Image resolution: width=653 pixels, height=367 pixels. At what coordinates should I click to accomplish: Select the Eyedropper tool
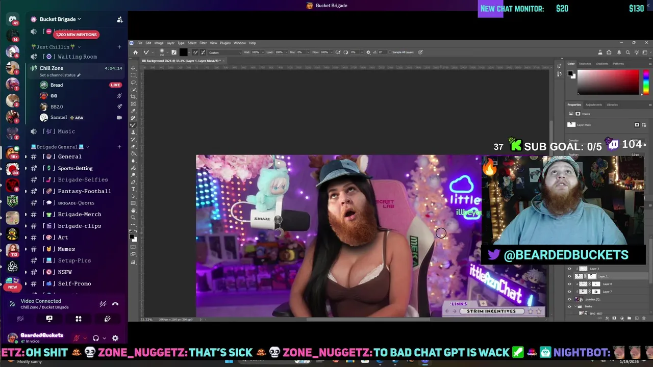coord(133,111)
